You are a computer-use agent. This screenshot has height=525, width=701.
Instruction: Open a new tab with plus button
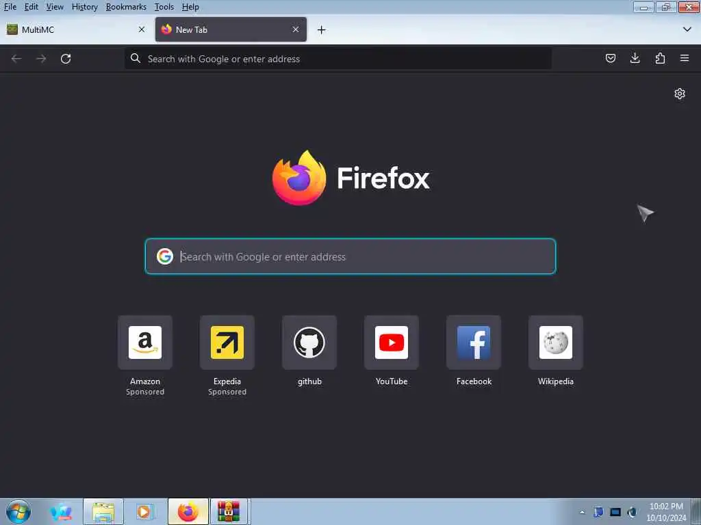(322, 30)
